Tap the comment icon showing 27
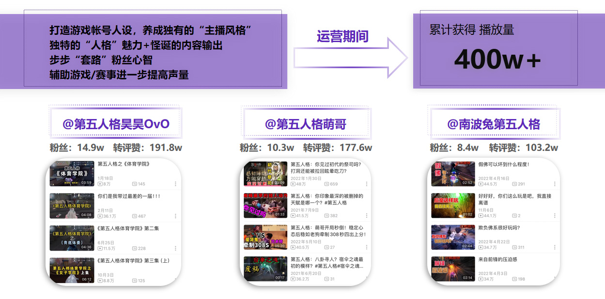605x299 pixels. click(327, 247)
